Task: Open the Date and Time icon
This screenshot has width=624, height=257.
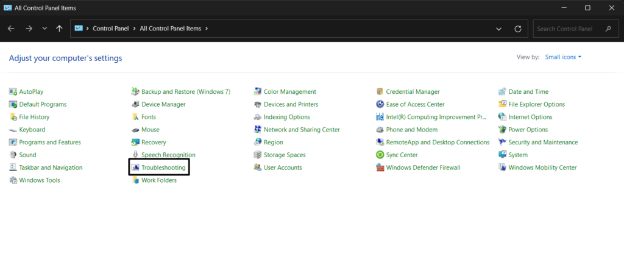Action: click(503, 91)
